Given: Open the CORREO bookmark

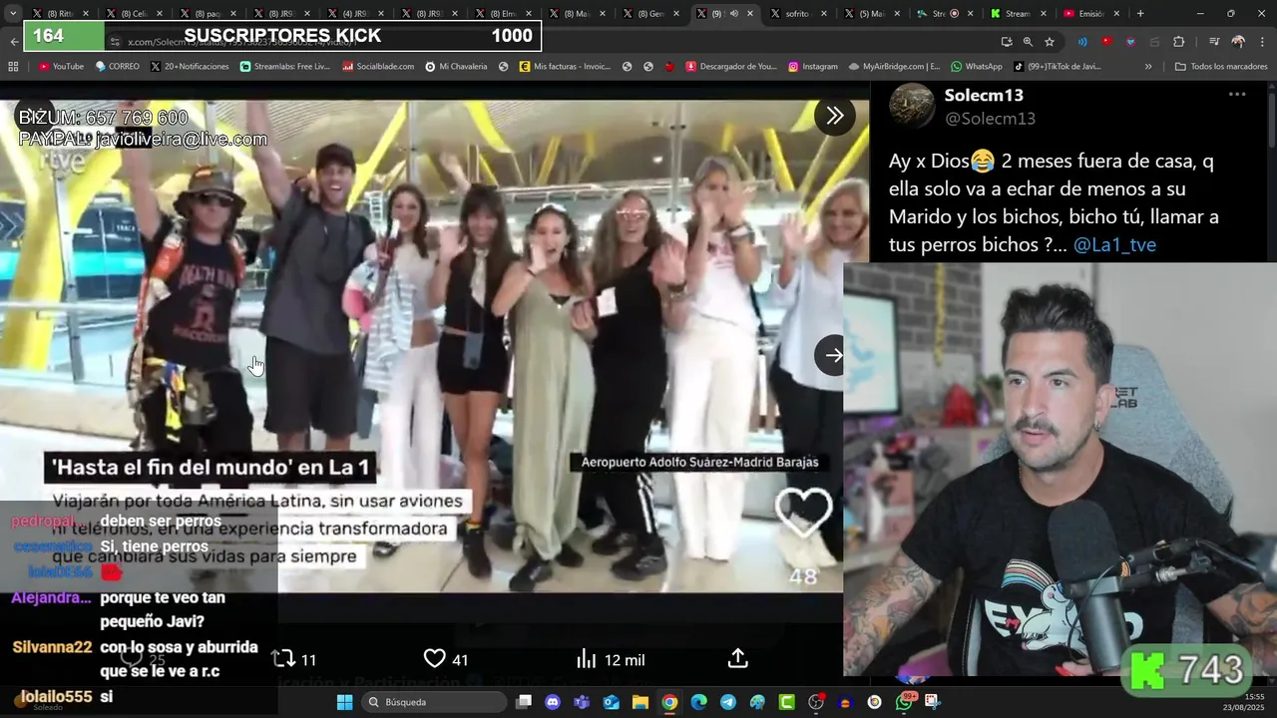Looking at the screenshot, I should [118, 67].
